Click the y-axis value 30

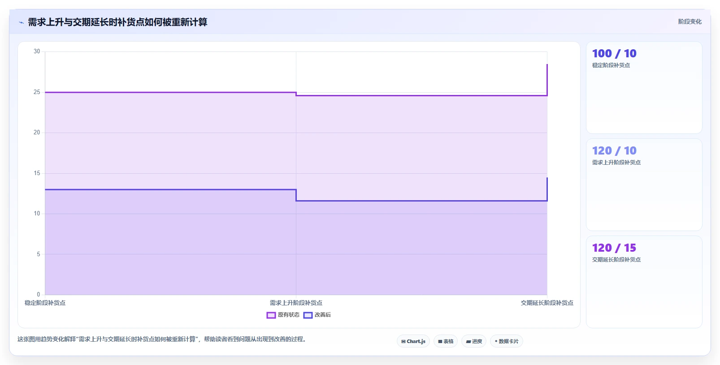(37, 52)
